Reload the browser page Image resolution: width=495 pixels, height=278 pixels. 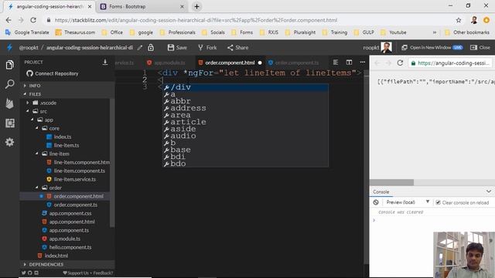[x=33, y=20]
